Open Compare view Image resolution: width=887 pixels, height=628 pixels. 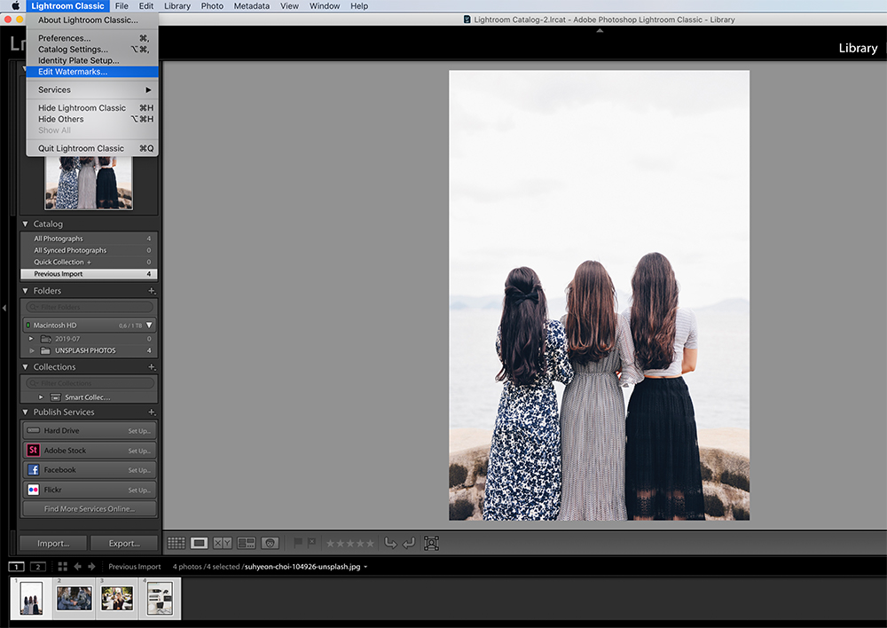tap(222, 543)
